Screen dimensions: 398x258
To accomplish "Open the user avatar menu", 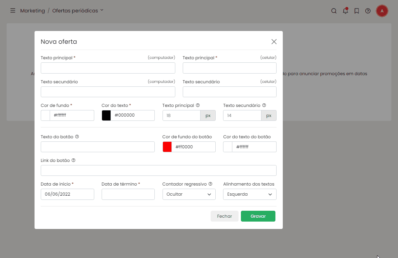I will [x=382, y=11].
